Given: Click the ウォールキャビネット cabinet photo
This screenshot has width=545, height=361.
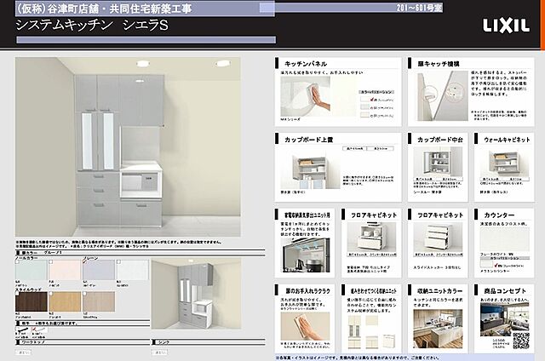Looking at the screenshot, I should point(504,162).
